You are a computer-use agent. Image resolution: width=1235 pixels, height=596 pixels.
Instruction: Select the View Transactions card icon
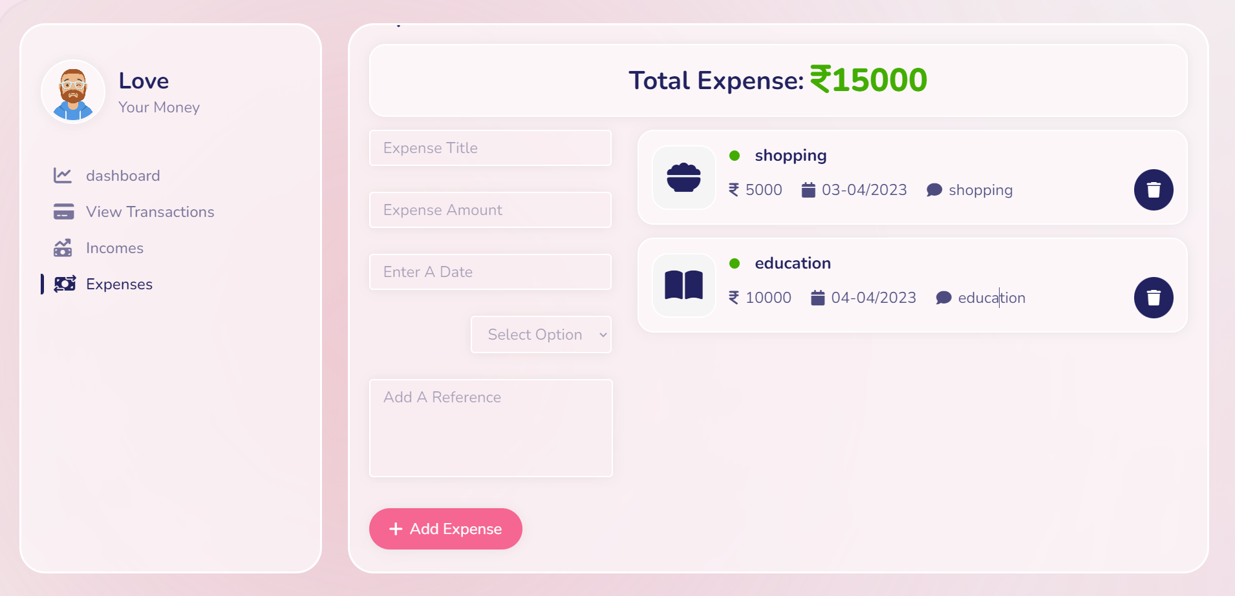63,211
